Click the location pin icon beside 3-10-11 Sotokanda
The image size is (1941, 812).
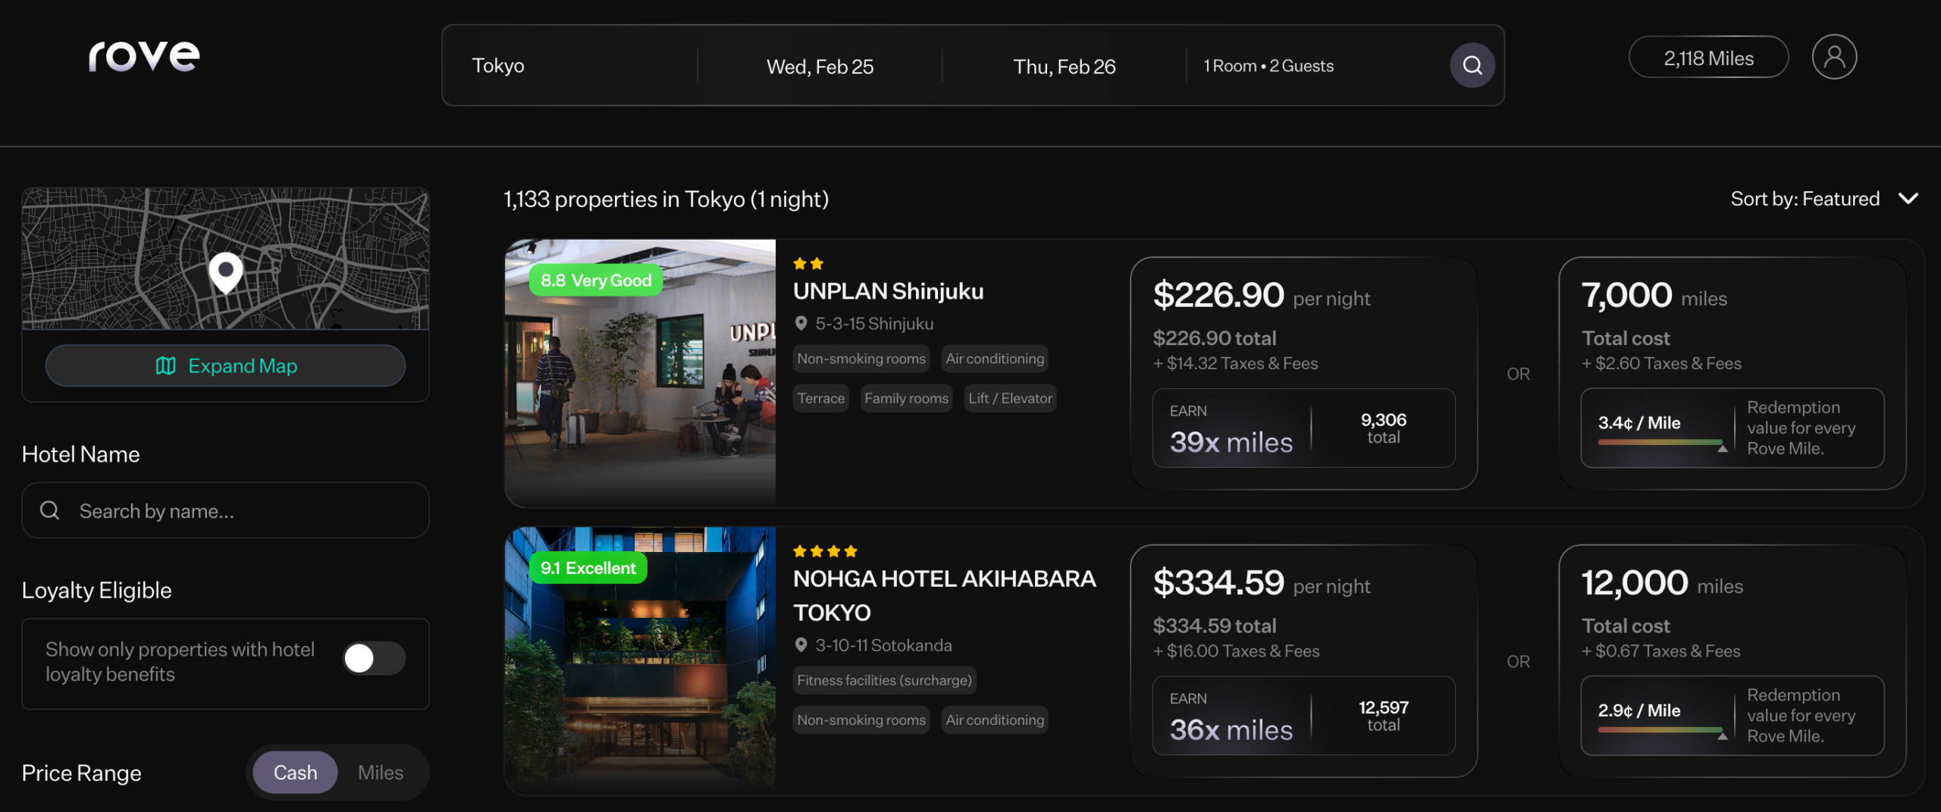[801, 645]
